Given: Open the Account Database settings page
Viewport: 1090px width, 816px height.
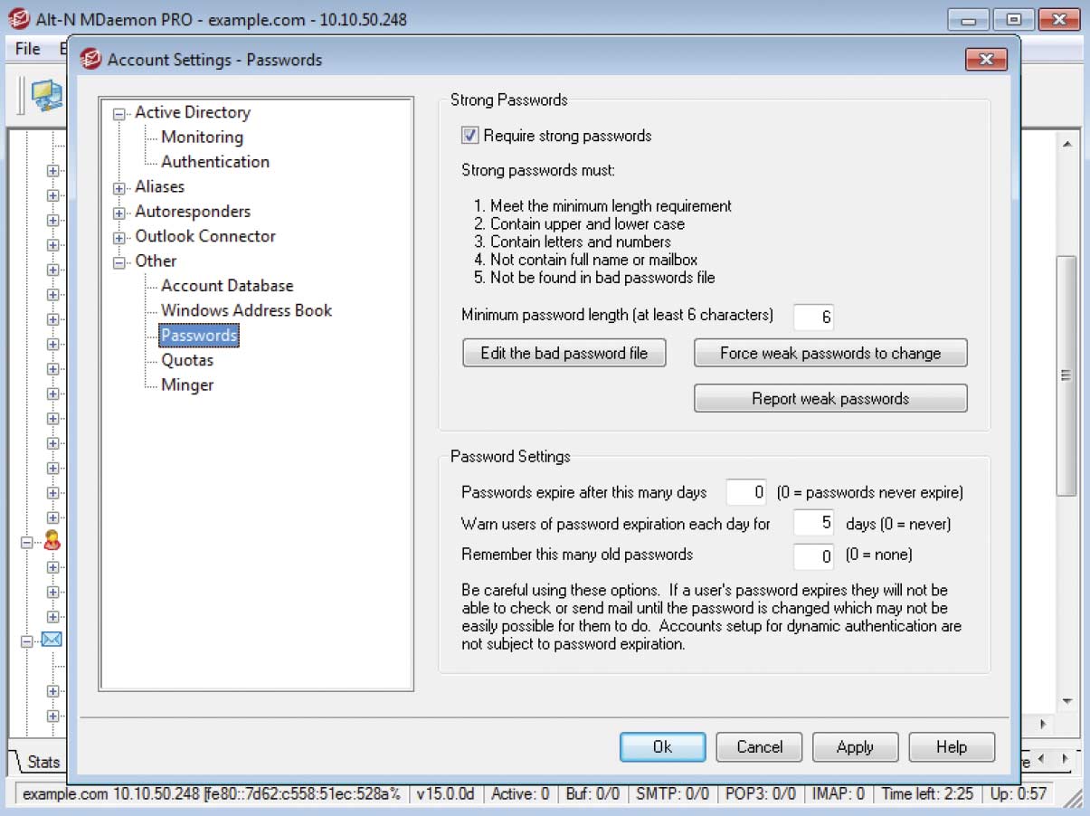Looking at the screenshot, I should tap(227, 285).
